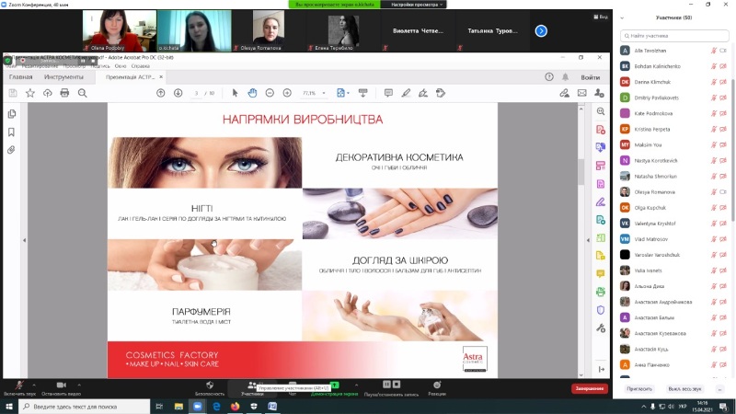
Task: Open File Explorer from taskbar
Action: pyautogui.click(x=178, y=406)
